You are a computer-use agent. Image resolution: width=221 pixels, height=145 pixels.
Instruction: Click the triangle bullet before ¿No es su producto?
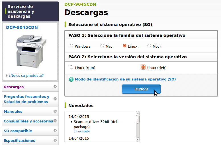7,76
